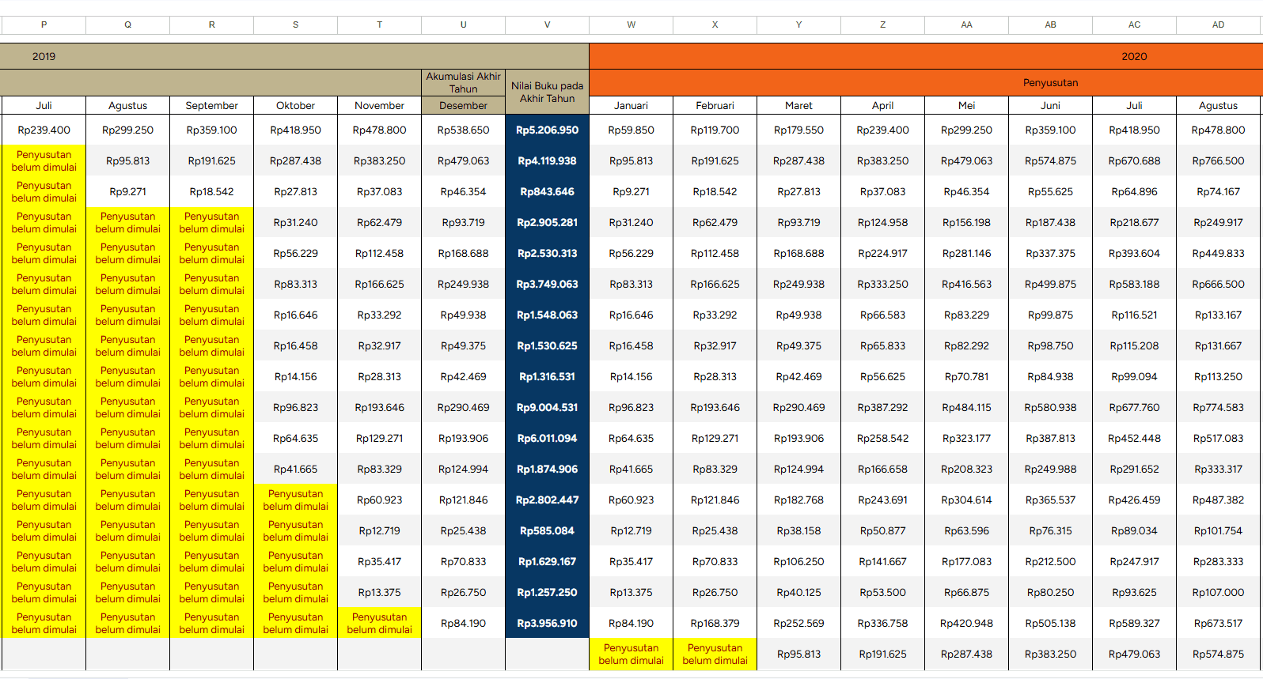Click the Juni month header
Viewport: 1263px width, 679px height.
tap(1050, 105)
